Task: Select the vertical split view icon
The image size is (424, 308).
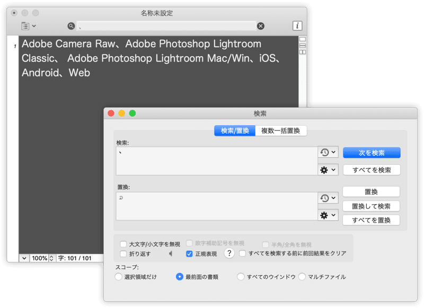Action: [x=303, y=52]
